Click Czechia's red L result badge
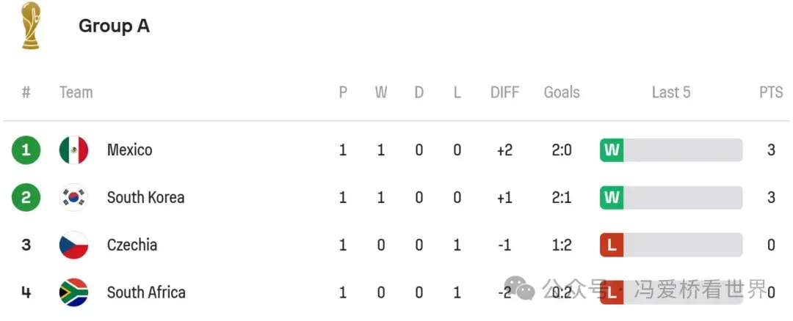 pyautogui.click(x=612, y=245)
